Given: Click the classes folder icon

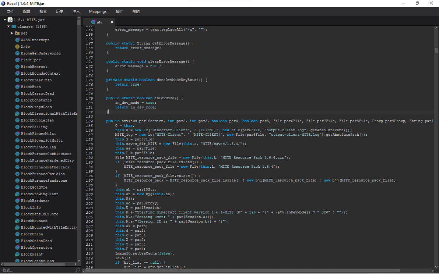Looking at the screenshot, I should tap(14, 26).
